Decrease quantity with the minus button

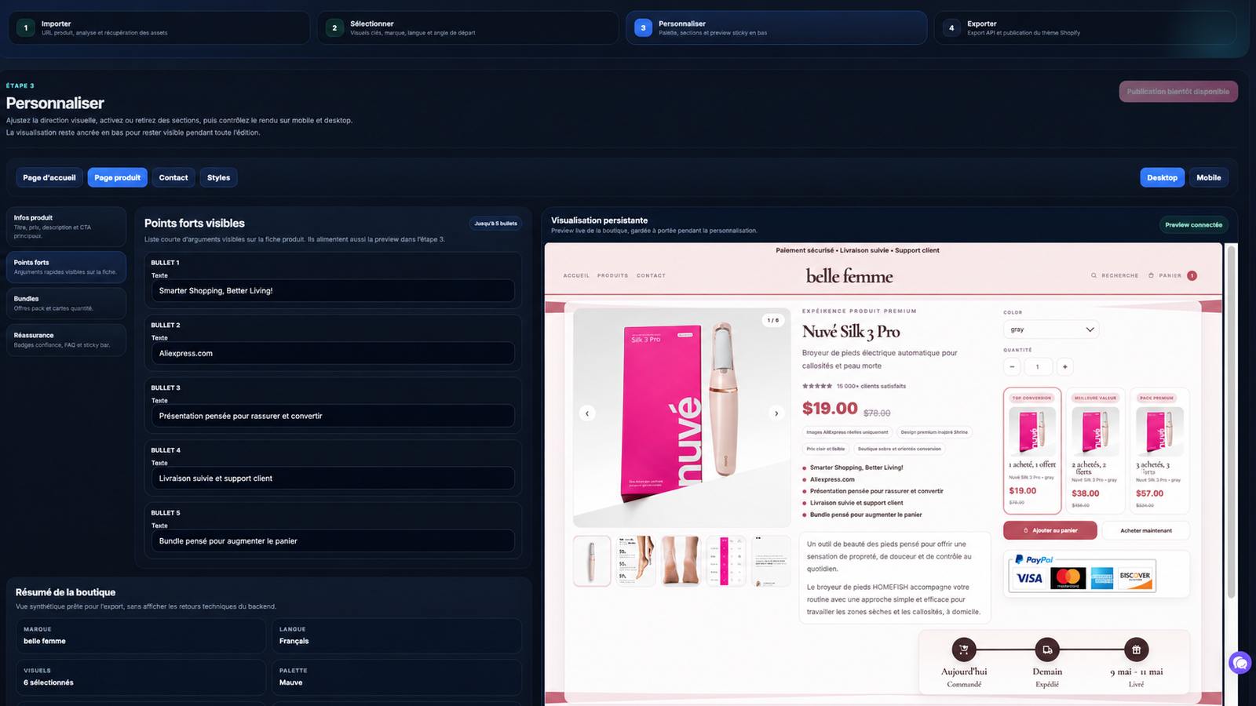pos(1012,366)
